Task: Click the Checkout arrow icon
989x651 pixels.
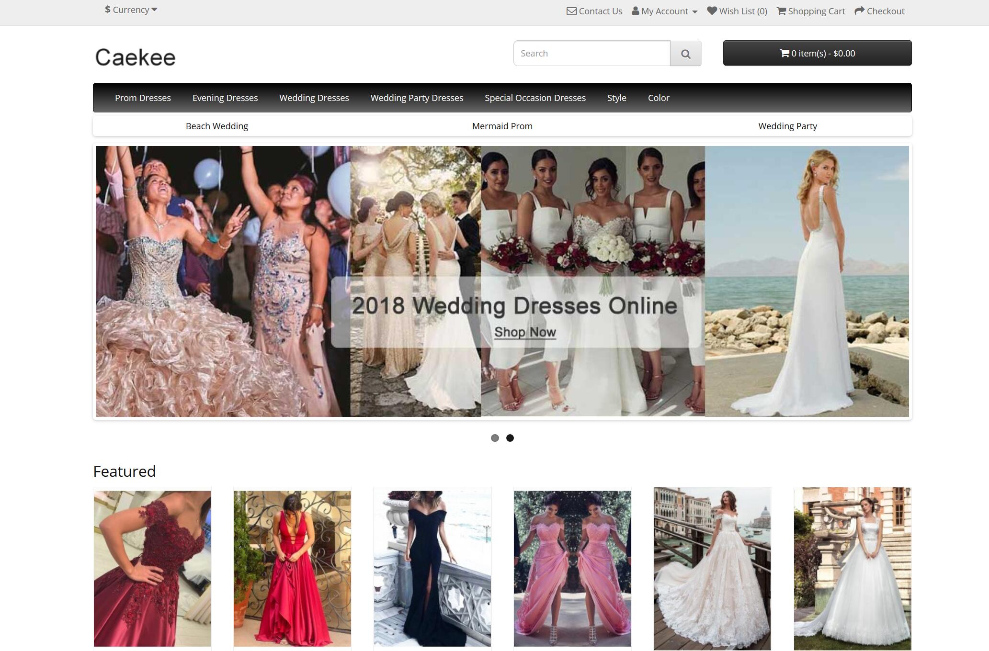Action: pos(859,11)
